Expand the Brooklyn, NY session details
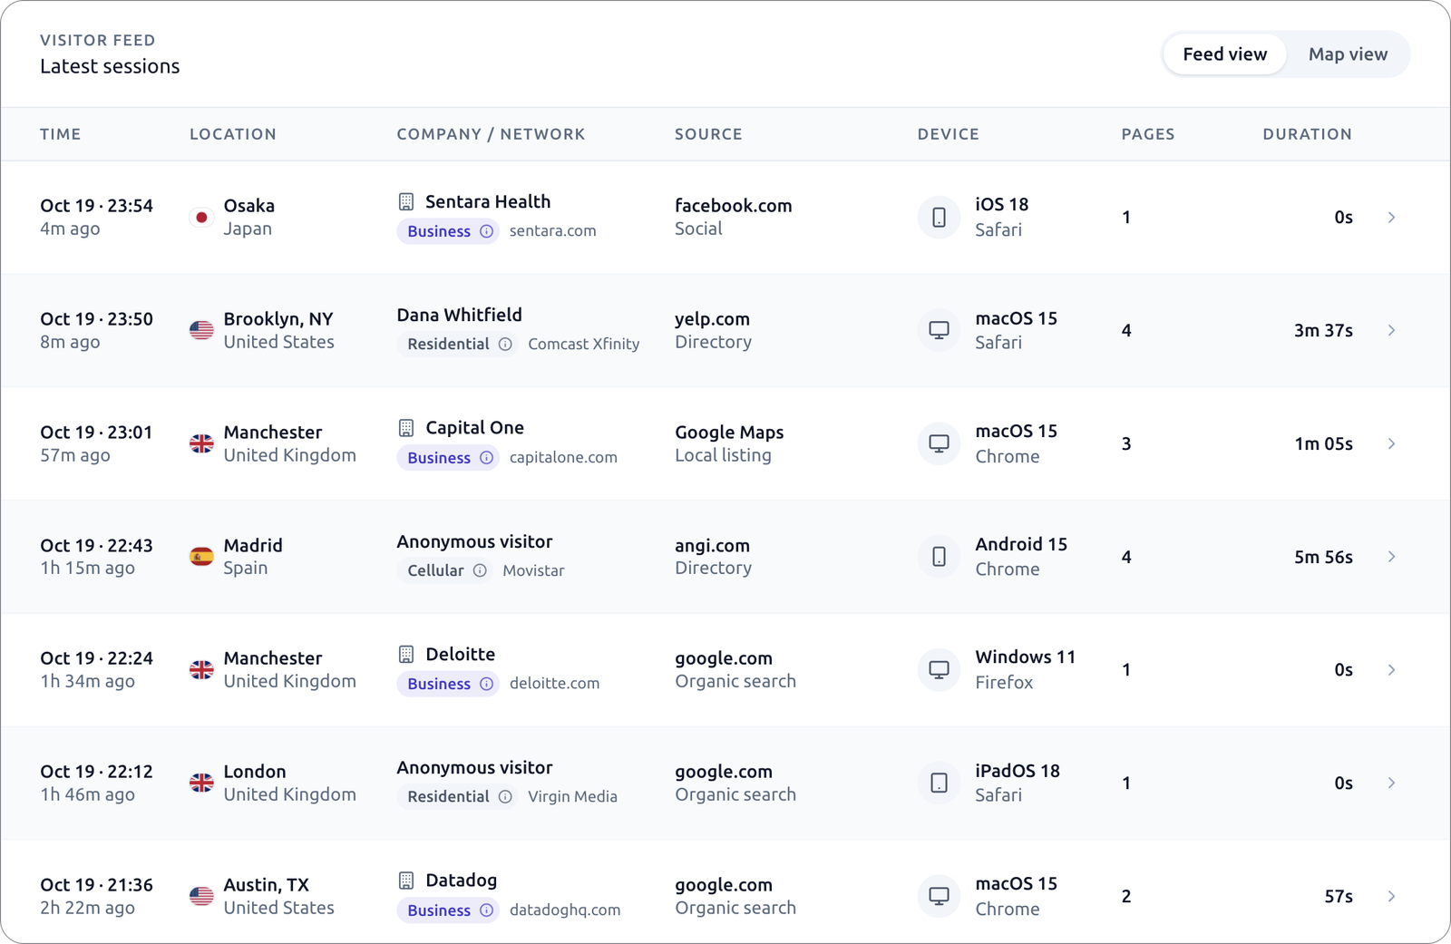The width and height of the screenshot is (1451, 944). point(1391,330)
